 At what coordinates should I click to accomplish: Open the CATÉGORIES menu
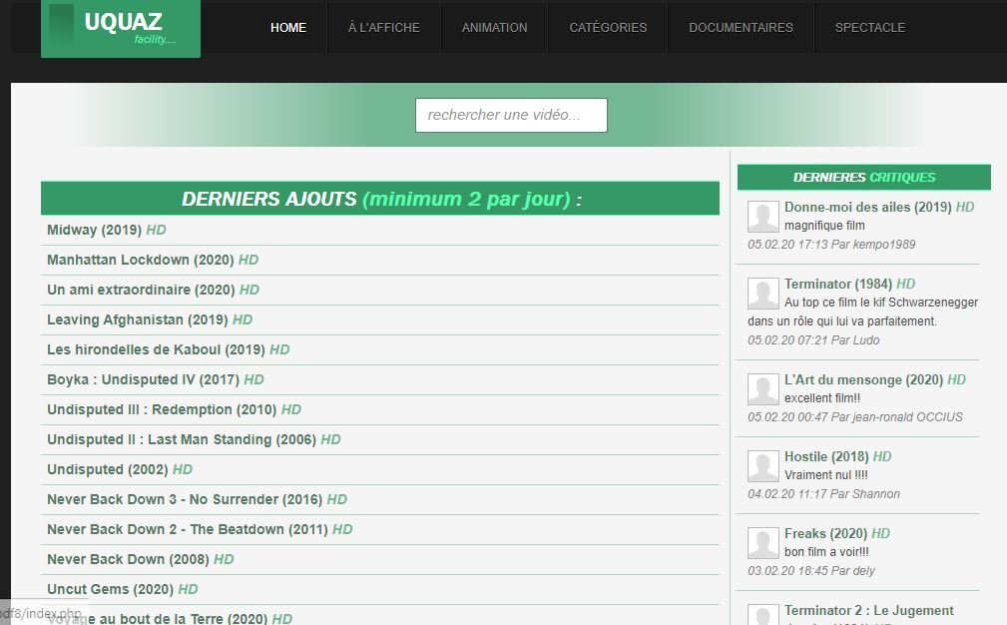click(608, 28)
